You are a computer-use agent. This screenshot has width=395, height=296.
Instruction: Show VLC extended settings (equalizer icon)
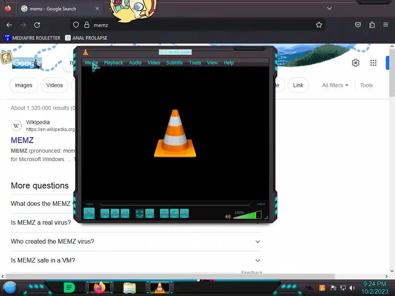click(150, 214)
